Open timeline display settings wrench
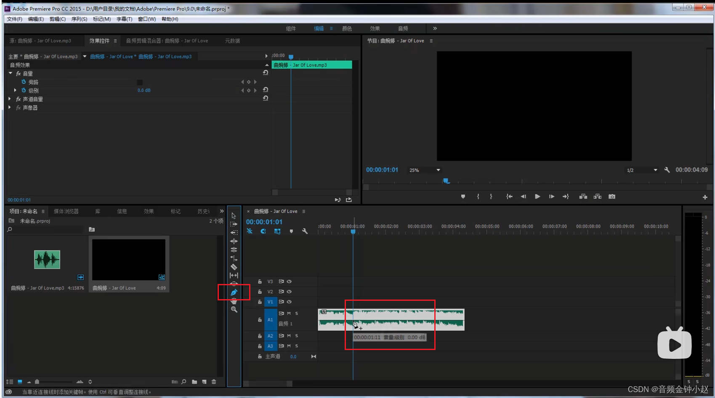Screen dimensions: 715x398 (x=305, y=231)
